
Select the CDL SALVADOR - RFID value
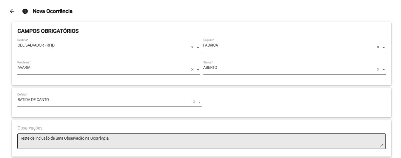point(36,45)
